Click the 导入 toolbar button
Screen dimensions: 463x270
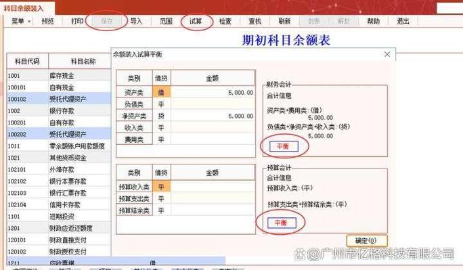click(136, 21)
